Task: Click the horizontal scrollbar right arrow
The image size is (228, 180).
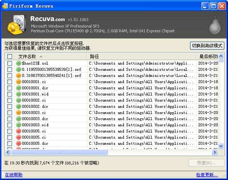Action: (215, 152)
